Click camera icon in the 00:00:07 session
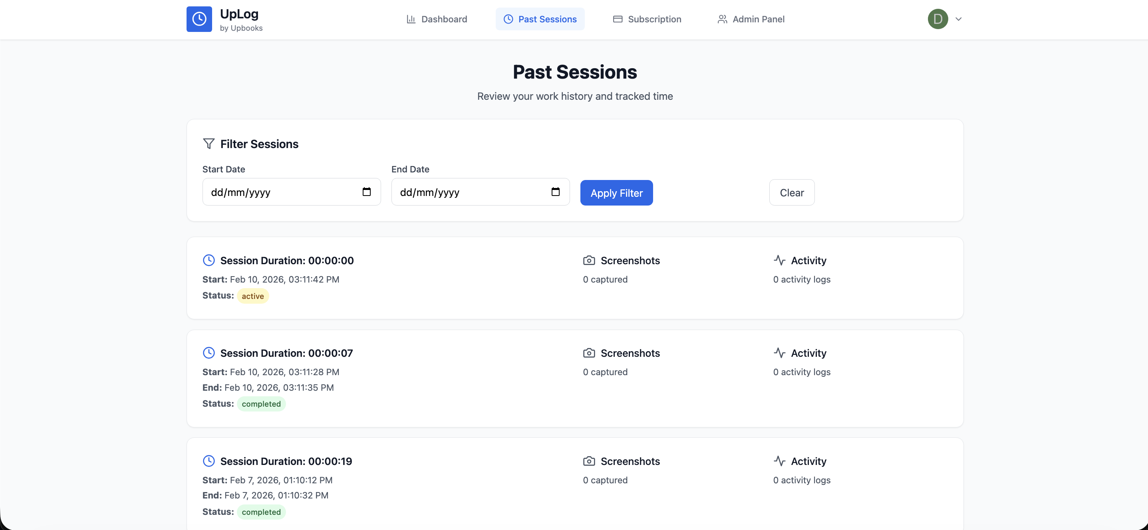 589,353
